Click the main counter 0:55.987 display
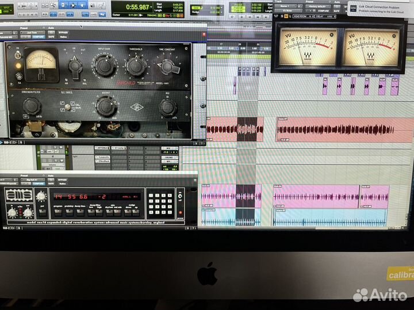The width and height of the screenshot is (414, 310). 137,7
